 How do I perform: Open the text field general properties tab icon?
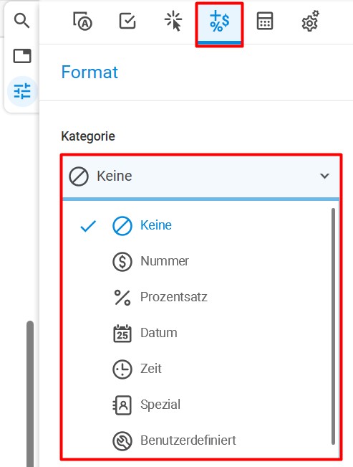(82, 21)
